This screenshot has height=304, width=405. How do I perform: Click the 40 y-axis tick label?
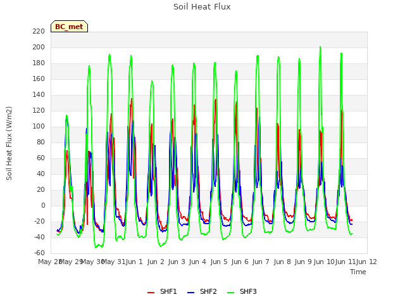click(40, 174)
